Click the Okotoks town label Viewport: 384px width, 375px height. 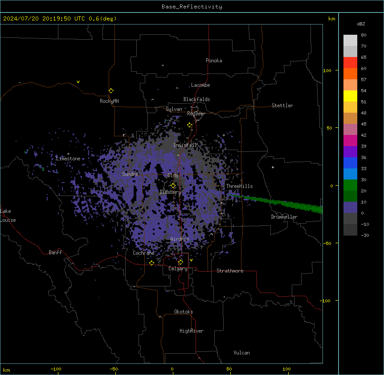point(184,312)
